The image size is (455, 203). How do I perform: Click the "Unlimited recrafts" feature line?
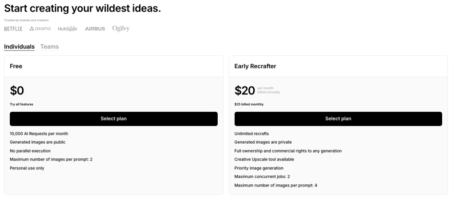(251, 133)
